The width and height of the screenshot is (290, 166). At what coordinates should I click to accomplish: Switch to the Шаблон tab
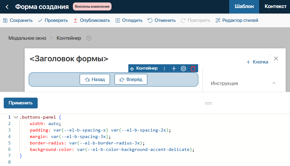pos(244,7)
